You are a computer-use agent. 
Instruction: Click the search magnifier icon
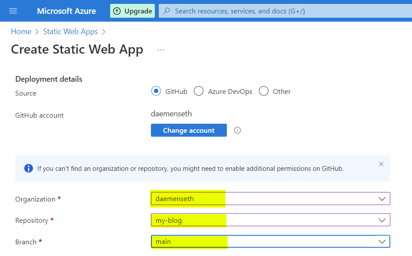tap(167, 11)
